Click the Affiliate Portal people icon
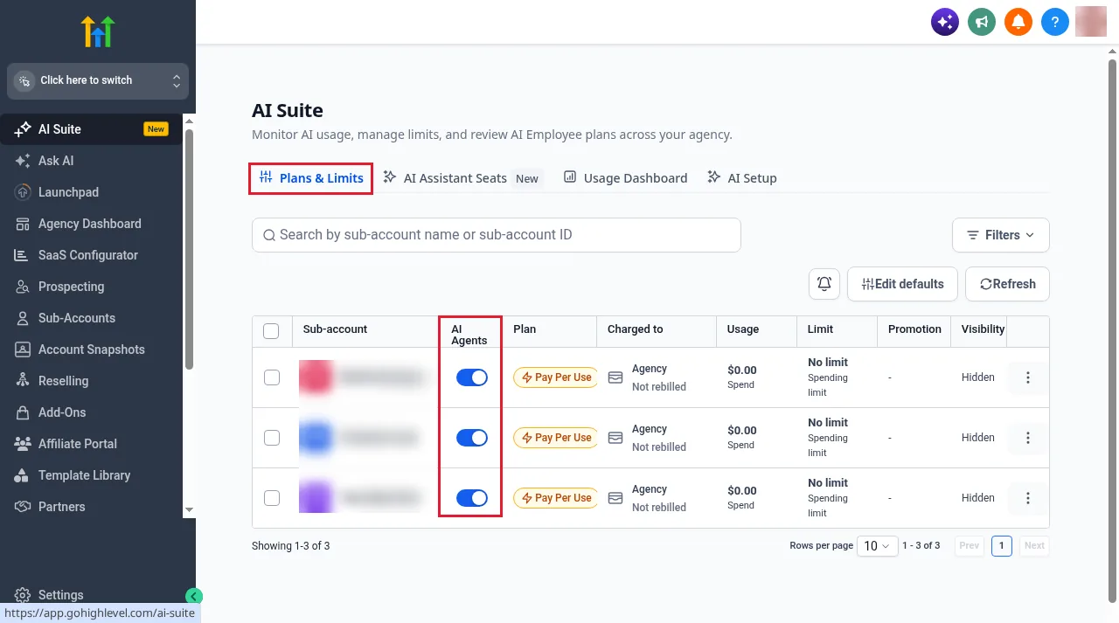This screenshot has height=623, width=1119. (23, 444)
